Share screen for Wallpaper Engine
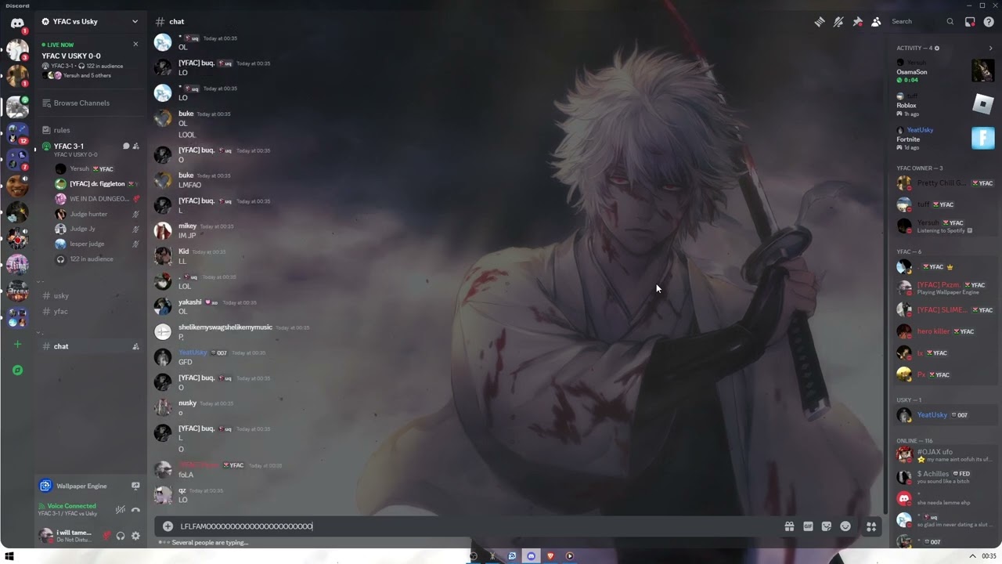The width and height of the screenshot is (1002, 564). (x=135, y=486)
